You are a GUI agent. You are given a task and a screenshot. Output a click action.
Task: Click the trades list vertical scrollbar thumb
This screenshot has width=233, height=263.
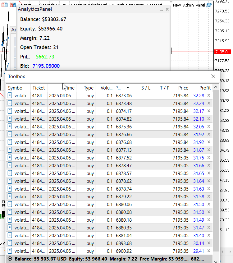click(216, 170)
